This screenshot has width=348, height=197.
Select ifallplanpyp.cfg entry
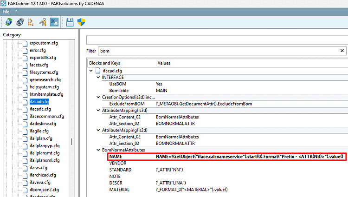click(45, 145)
